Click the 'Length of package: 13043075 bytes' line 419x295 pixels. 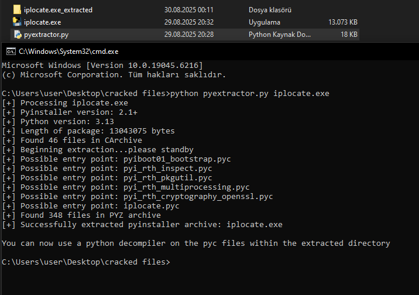pos(88,131)
